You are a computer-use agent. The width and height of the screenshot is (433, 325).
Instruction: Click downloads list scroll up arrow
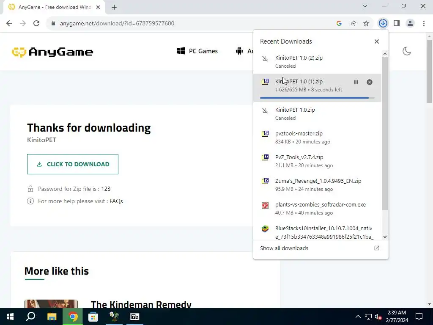point(385,54)
